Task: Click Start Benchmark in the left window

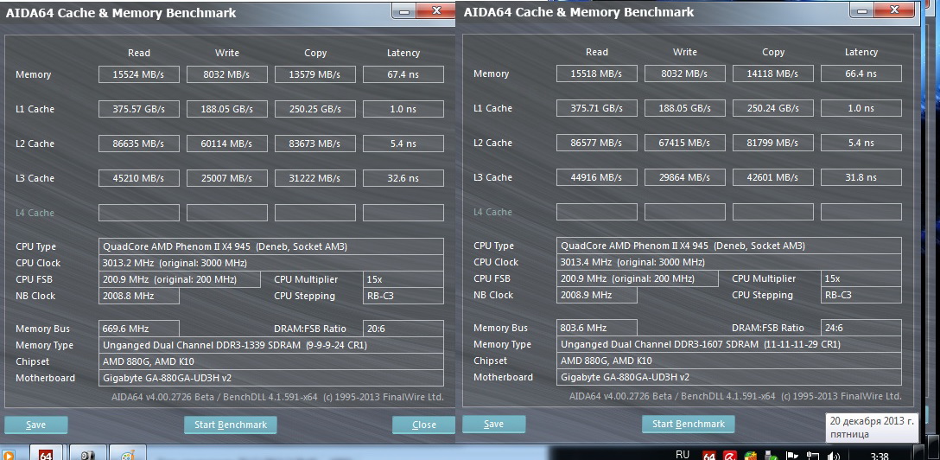Action: pos(230,425)
